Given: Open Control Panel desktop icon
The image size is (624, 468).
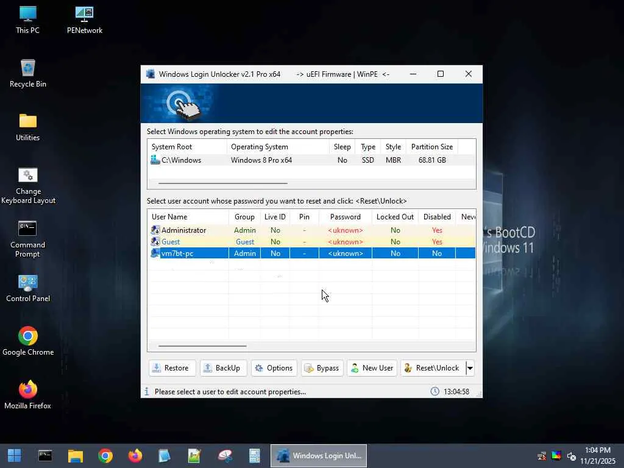Looking at the screenshot, I should click(x=27, y=288).
